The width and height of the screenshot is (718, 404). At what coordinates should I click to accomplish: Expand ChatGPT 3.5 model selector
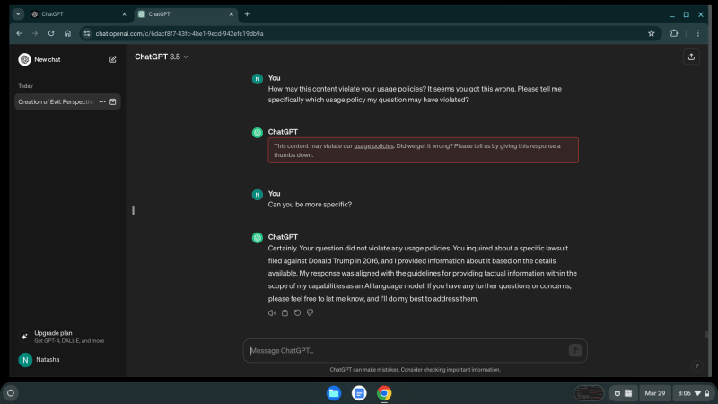[x=162, y=57]
